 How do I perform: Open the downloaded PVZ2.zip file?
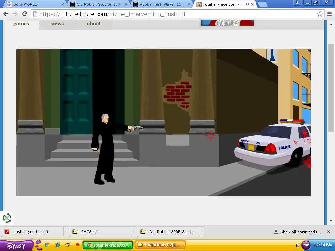[x=101, y=232]
